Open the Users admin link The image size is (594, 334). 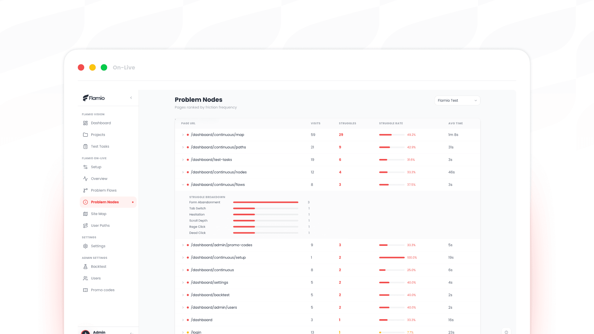[108, 278]
